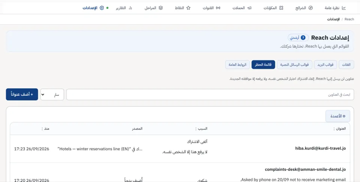Viewport: 360px width, 182px height.
Task: Switch to الروابط العامة tab
Action: point(237,65)
